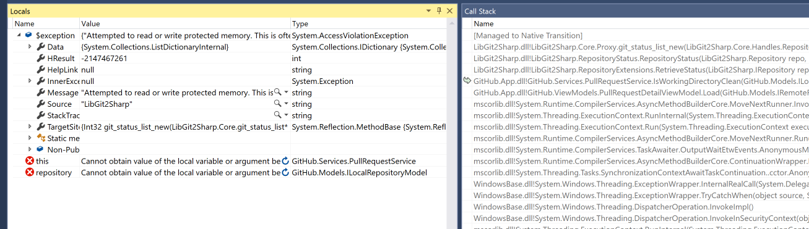Image resolution: width=809 pixels, height=229 pixels.
Task: Click the wrench icon for StackTrace
Action: pyautogui.click(x=40, y=115)
